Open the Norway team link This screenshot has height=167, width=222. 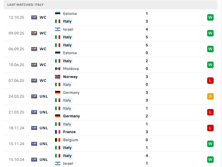[x=70, y=77]
